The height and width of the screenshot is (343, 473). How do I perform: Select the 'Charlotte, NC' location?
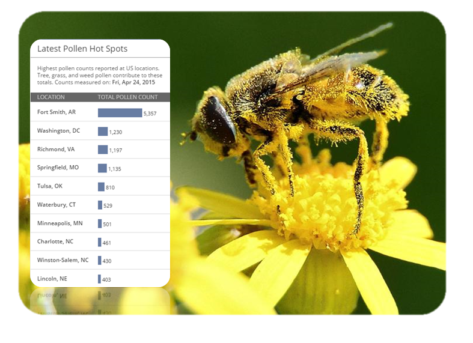(55, 241)
